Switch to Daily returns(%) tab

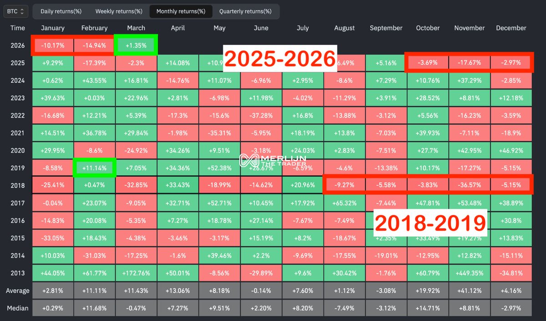tap(61, 11)
